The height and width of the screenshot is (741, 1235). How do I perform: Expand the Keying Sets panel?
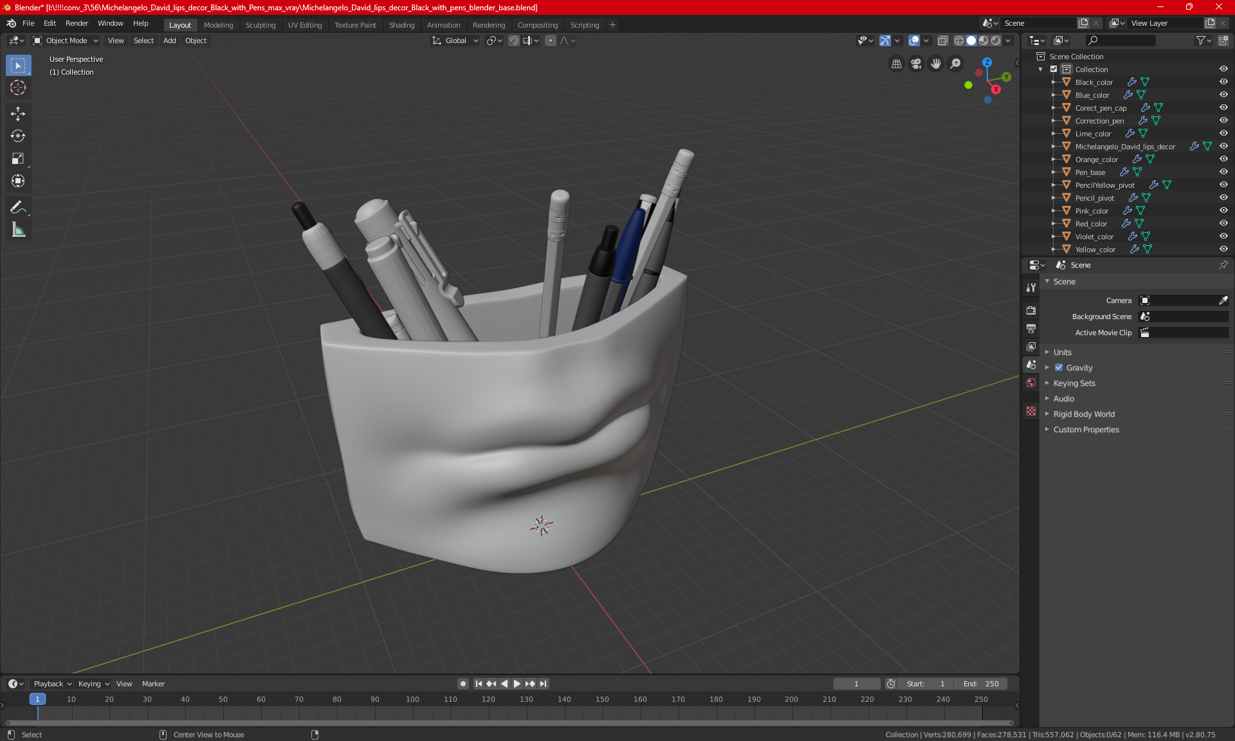pyautogui.click(x=1074, y=383)
